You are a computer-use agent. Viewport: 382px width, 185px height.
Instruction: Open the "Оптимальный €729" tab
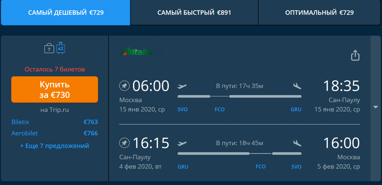click(319, 12)
